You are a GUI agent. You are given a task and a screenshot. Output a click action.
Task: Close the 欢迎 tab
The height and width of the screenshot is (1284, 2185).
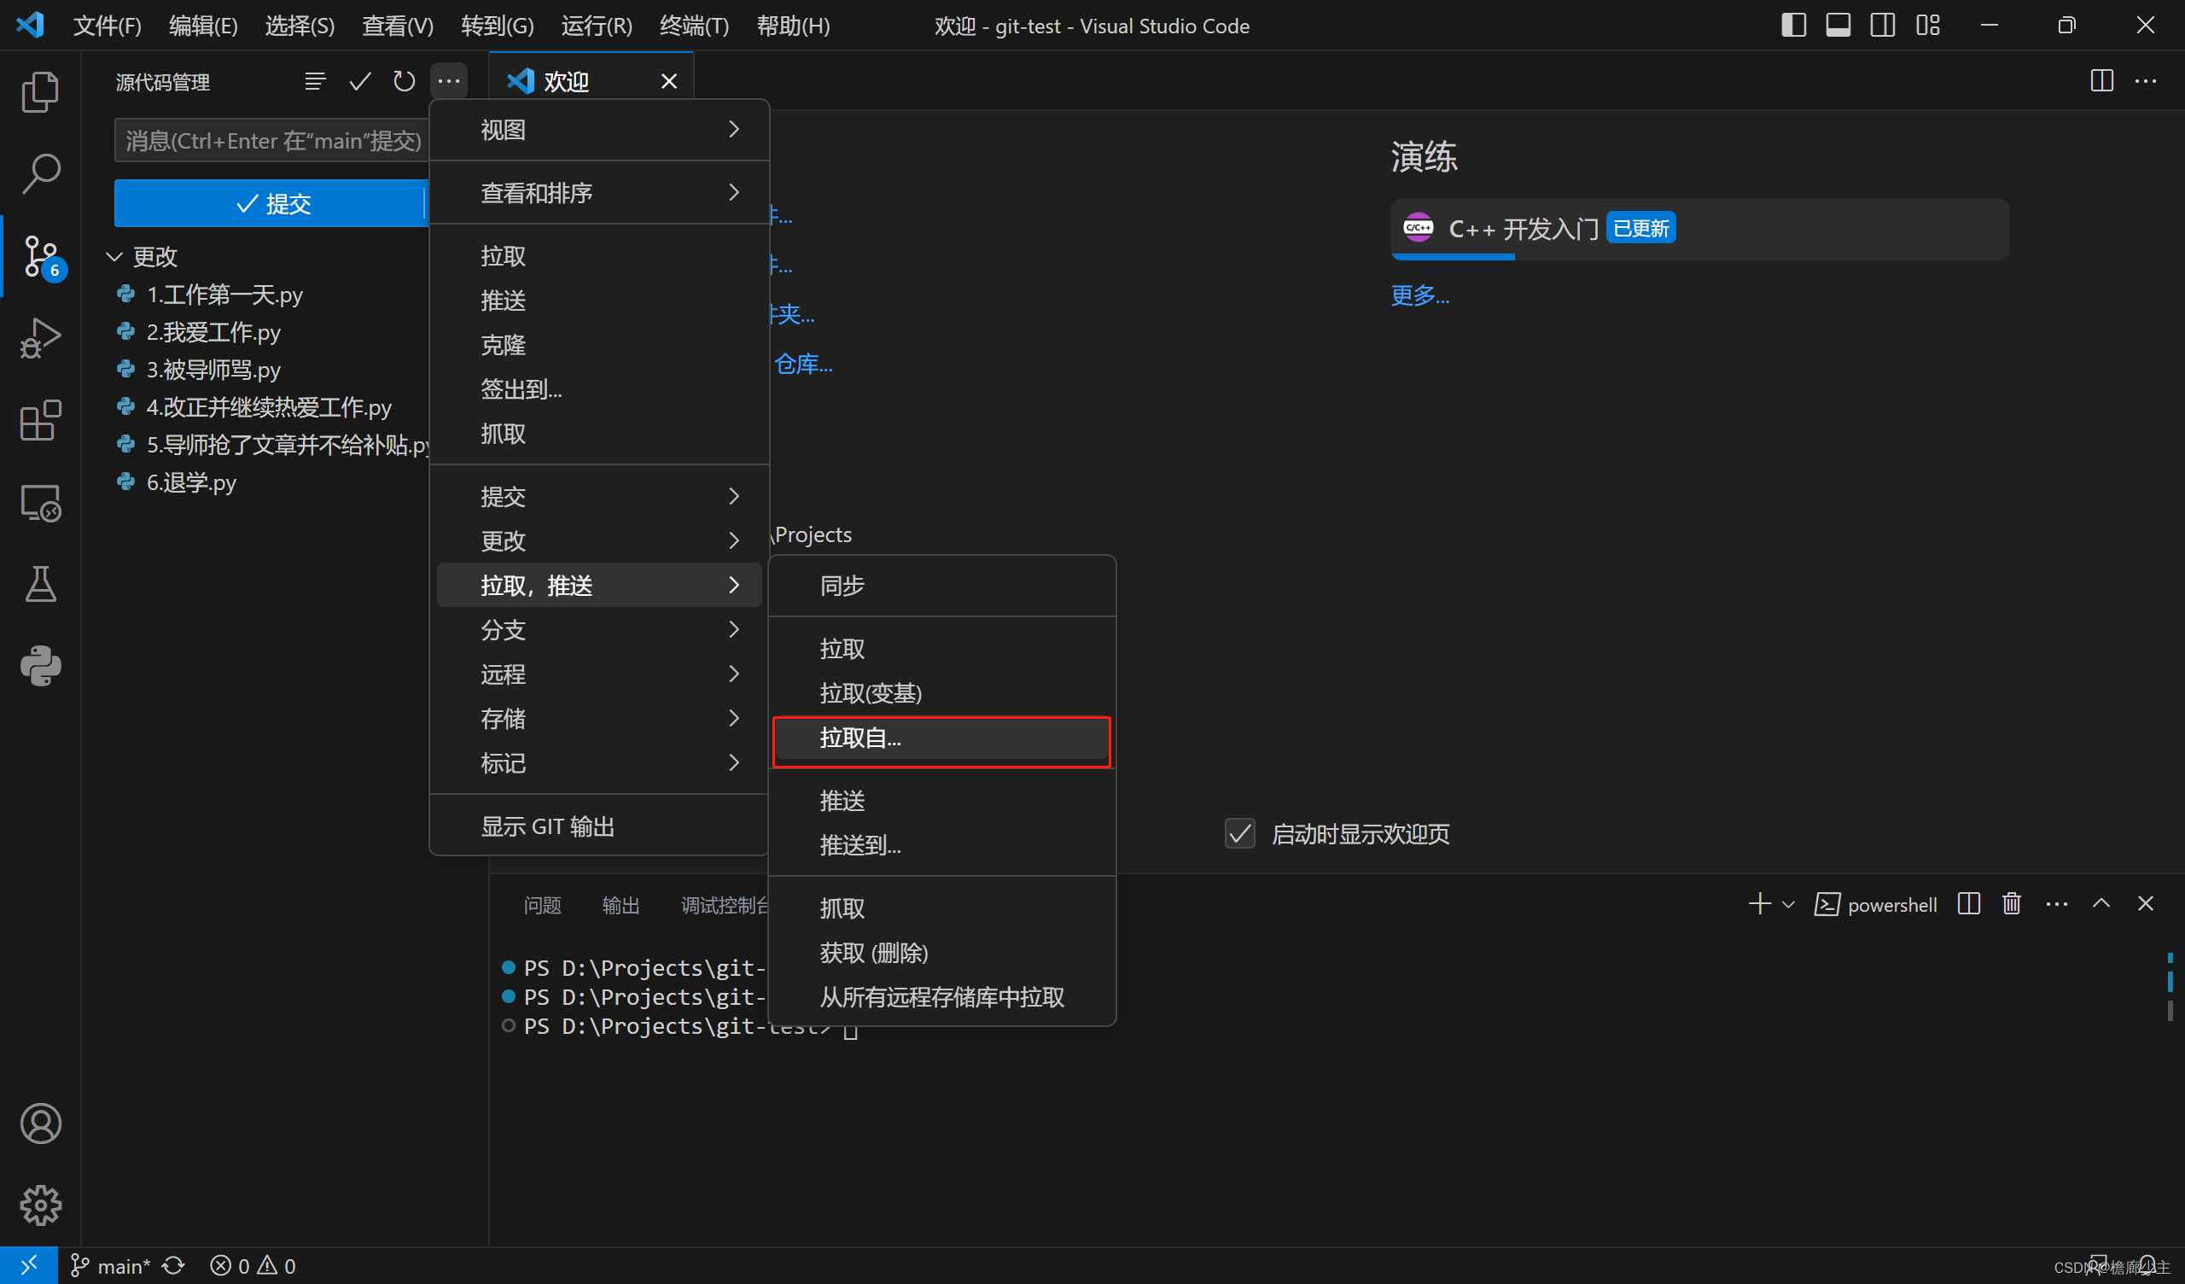click(668, 82)
